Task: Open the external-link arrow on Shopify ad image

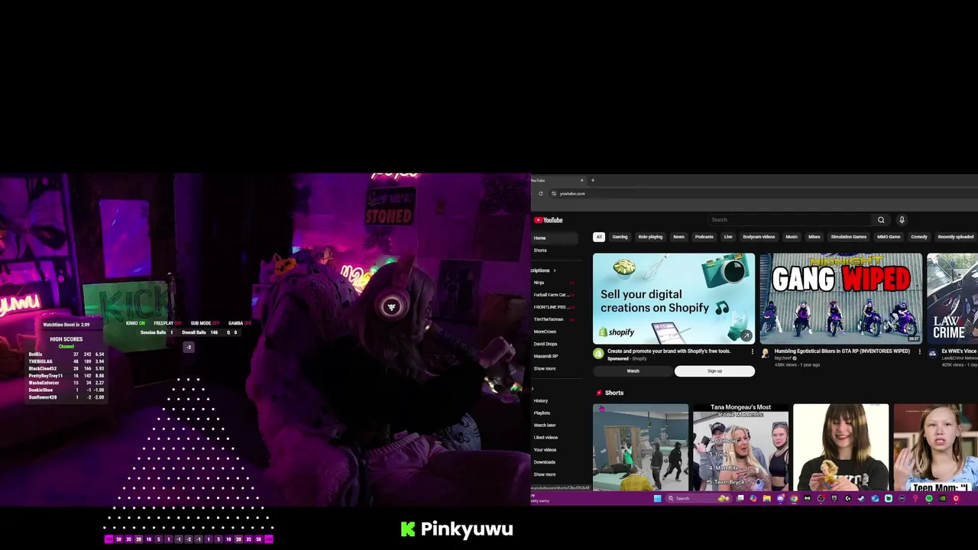Action: click(x=746, y=335)
